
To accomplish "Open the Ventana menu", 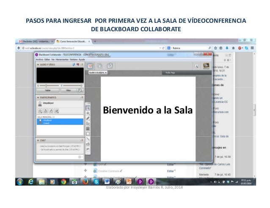I will [x=74, y=59].
